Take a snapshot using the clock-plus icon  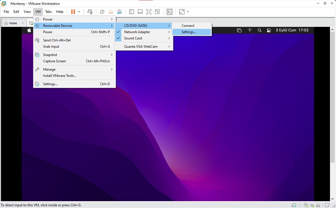[x=102, y=12]
